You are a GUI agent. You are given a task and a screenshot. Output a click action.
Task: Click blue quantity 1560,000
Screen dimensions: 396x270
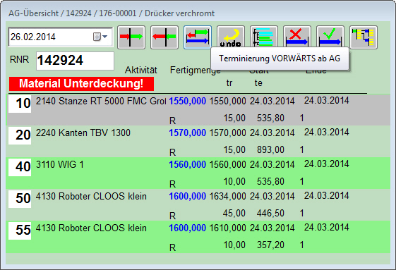click(187, 165)
